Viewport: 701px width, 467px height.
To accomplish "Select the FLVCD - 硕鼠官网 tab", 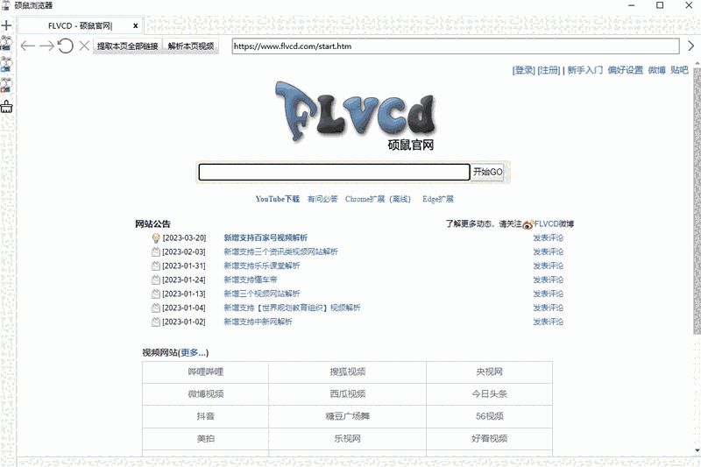I will pos(81,26).
